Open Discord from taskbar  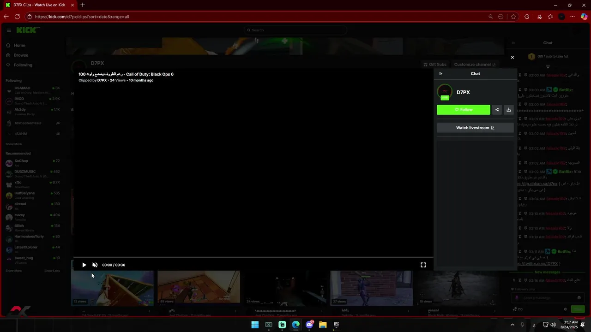point(309,325)
